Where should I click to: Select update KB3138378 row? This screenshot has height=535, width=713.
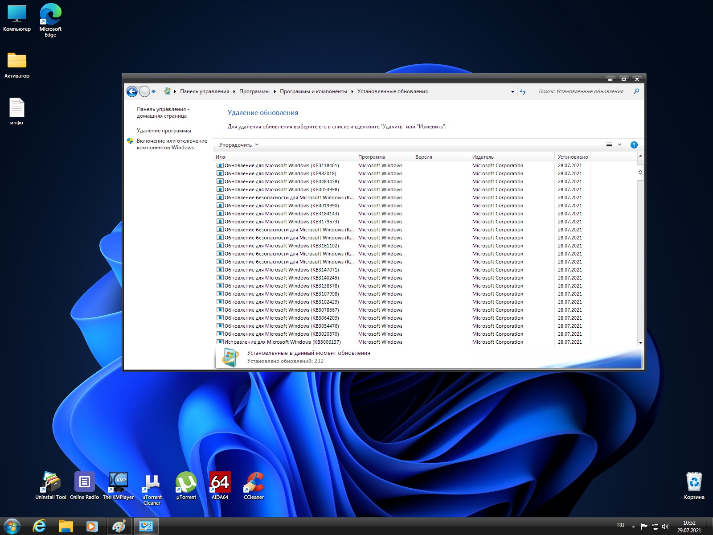(403, 286)
